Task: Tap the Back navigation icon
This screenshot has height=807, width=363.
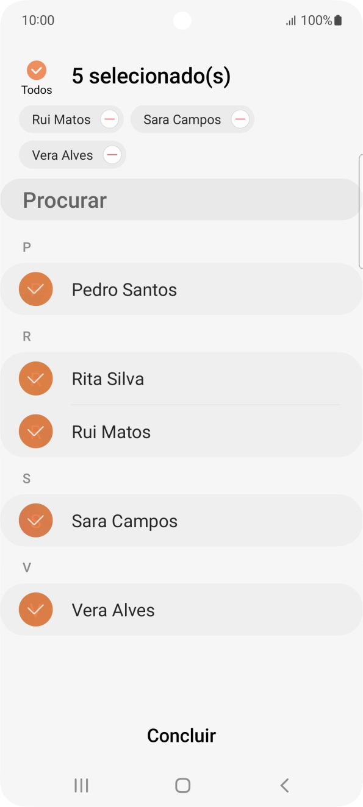Action: point(284,785)
